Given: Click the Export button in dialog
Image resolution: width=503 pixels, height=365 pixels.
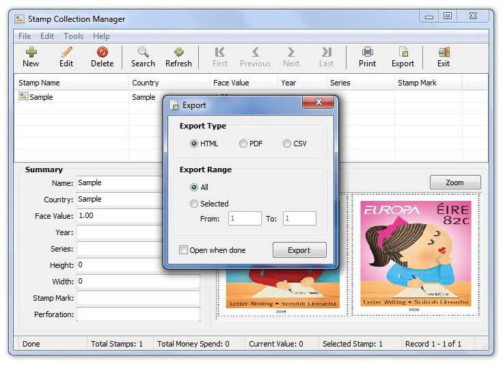Looking at the screenshot, I should [x=299, y=250].
